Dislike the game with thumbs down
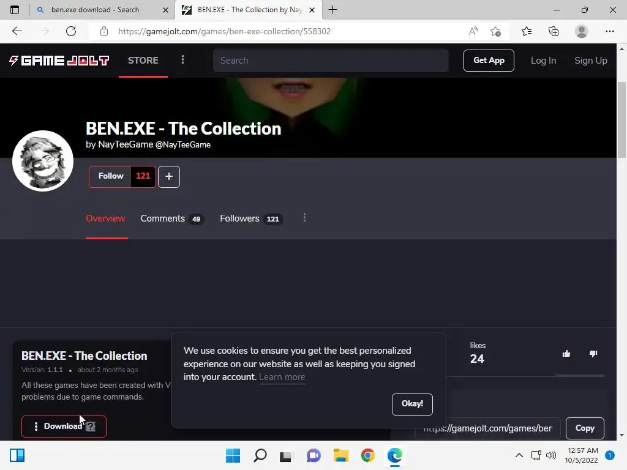627x470 pixels. [x=593, y=354]
